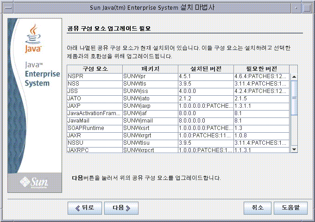Click required version 1.1.3.1 cell
The height and width of the screenshot is (222, 315).
point(262,150)
